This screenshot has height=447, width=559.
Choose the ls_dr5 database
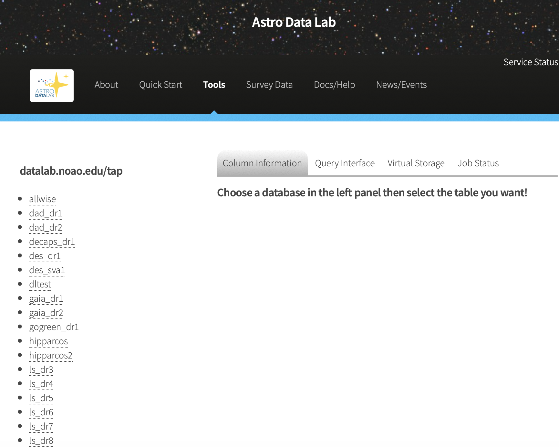pos(41,398)
